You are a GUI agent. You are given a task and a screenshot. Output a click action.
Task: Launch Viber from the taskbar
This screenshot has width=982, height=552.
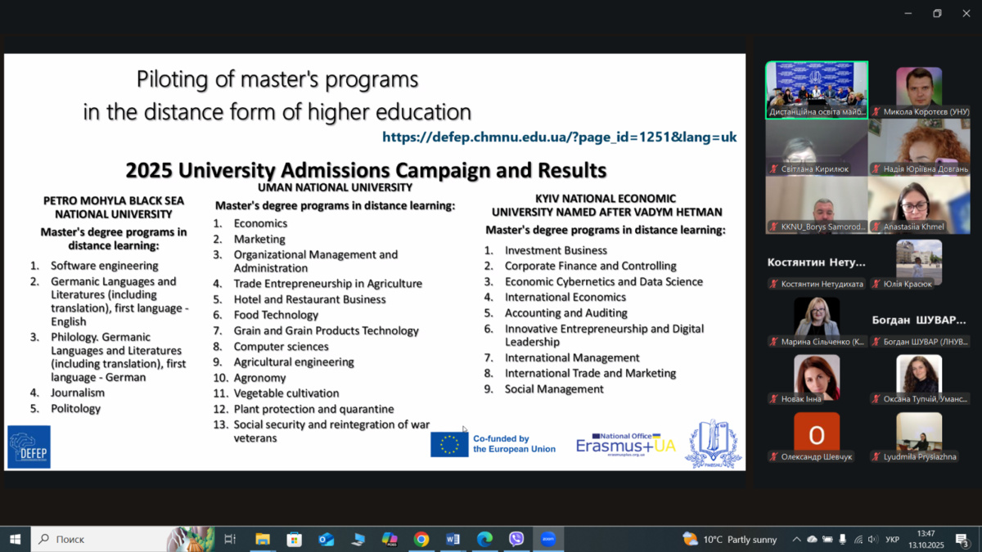coord(516,539)
